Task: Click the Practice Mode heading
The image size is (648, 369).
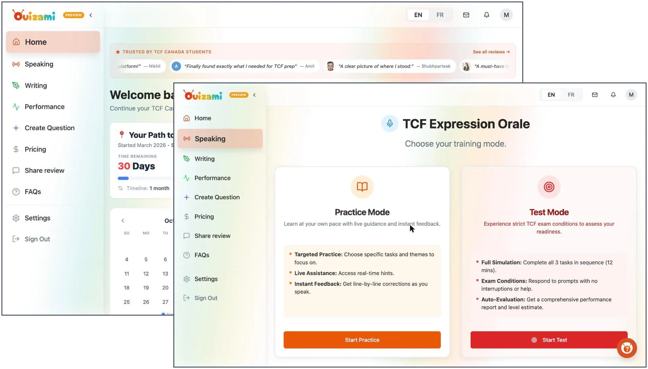Action: (x=362, y=212)
